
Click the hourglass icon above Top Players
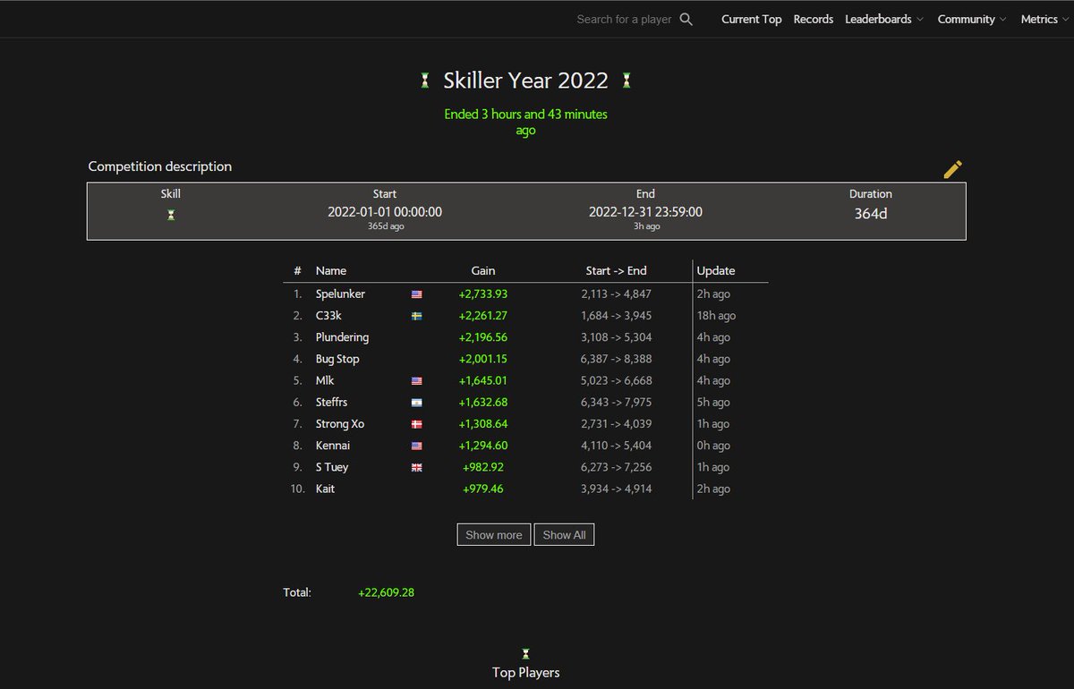[x=526, y=654]
